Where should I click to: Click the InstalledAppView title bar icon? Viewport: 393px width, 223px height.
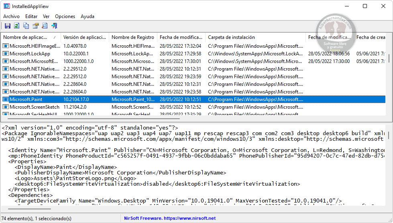click(x=7, y=6)
